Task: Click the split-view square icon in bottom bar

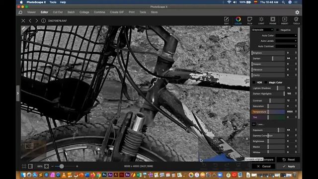Action: coord(30,166)
